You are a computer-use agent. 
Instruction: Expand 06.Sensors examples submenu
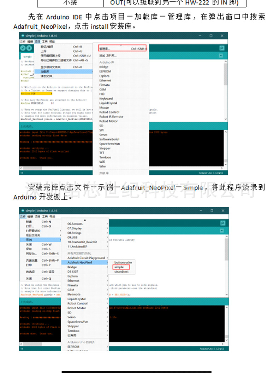[85, 224]
